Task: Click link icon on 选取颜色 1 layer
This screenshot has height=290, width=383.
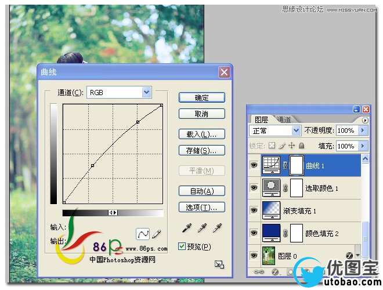Action: [285, 188]
